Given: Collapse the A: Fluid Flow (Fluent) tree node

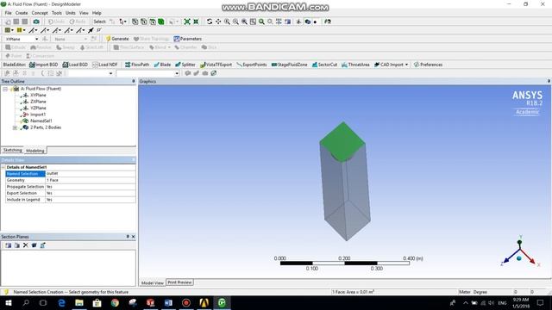Looking at the screenshot, I should pyautogui.click(x=5, y=89).
